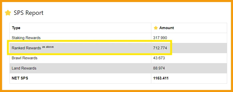
Task: Click the 'as above' superscript note
Action: coord(48,47)
